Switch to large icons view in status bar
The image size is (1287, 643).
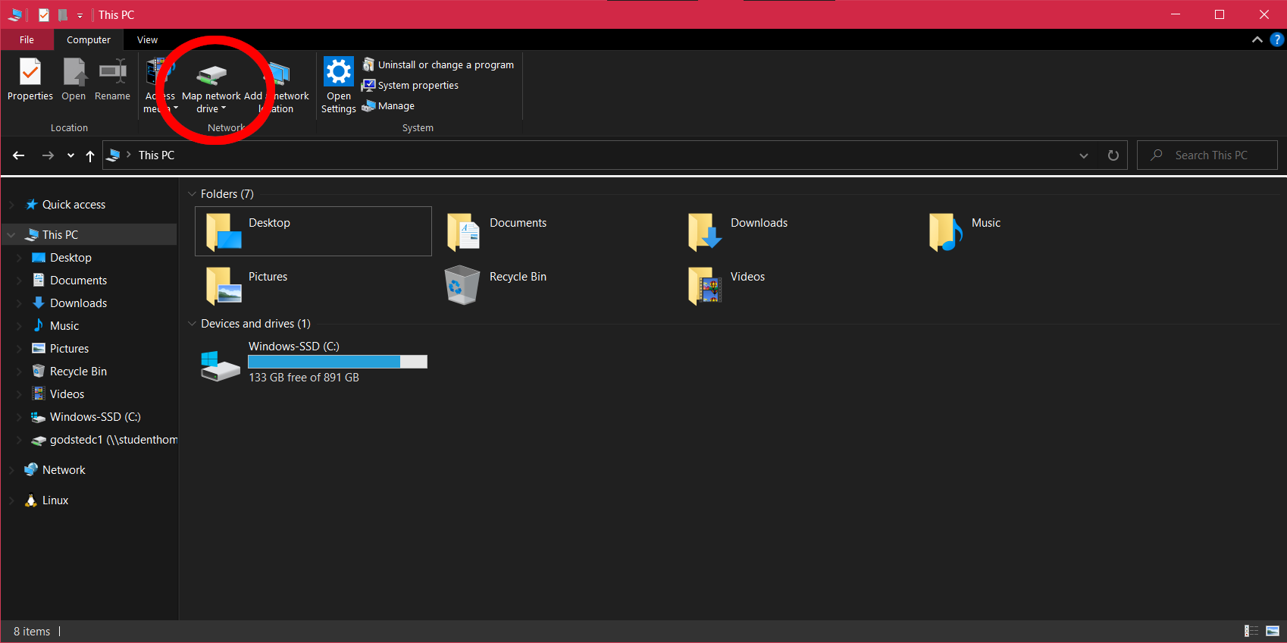[1273, 631]
